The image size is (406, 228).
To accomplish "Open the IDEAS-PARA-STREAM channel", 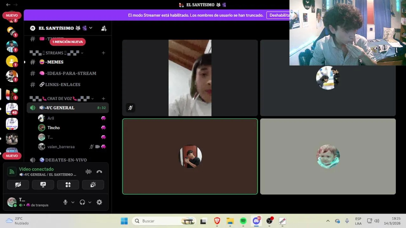I will [x=68, y=73].
